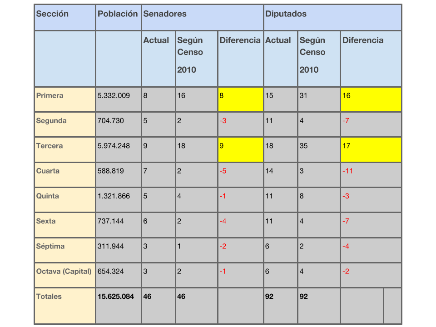Click the 'Cuarta' row label

[x=48, y=171]
